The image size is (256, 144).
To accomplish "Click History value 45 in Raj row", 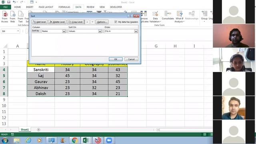I will pos(67,76).
